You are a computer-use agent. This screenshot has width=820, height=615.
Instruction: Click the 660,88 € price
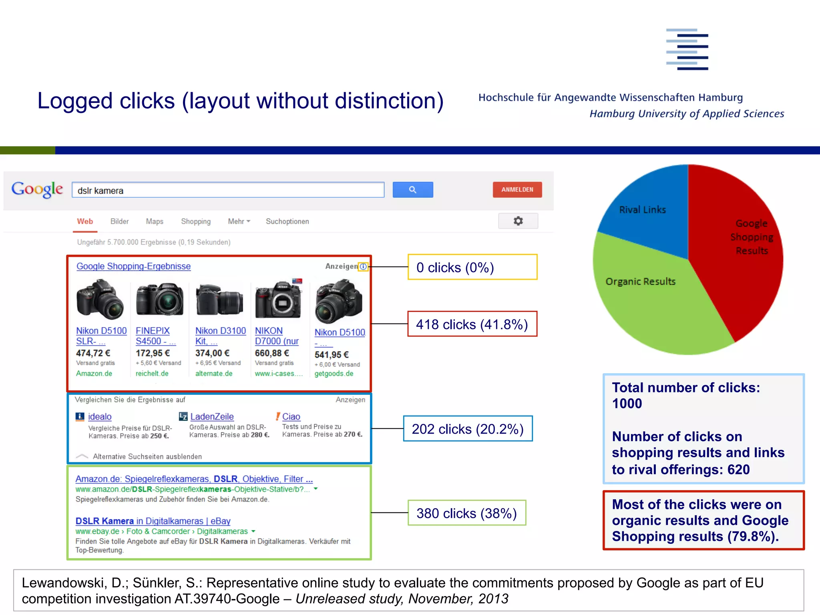point(272,353)
